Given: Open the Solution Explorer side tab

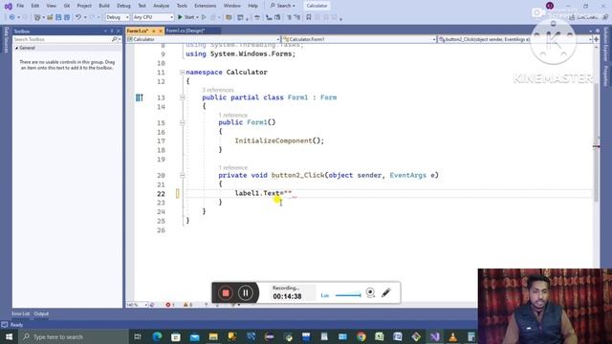Looking at the screenshot, I should [x=605, y=44].
